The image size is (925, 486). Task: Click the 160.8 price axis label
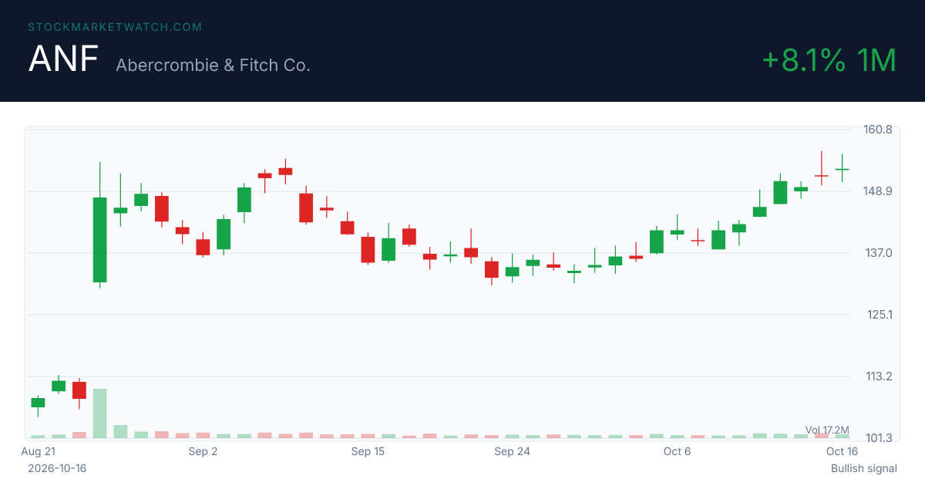click(x=878, y=130)
